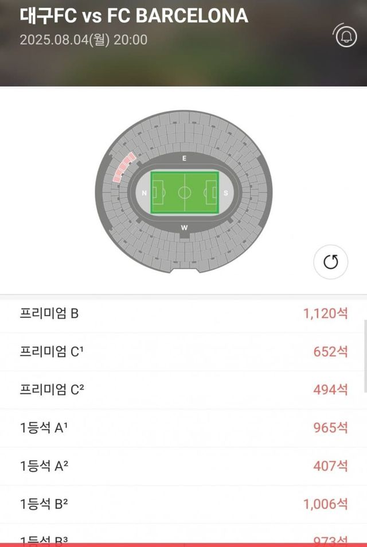Tap the match date 2025.08.04 text
This screenshot has width=367, height=547.
(83, 40)
